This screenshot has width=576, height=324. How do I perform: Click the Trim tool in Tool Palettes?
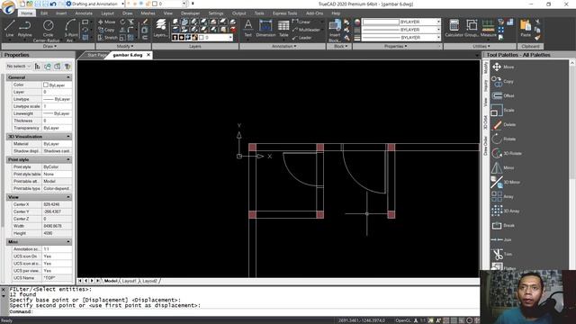[501, 254]
